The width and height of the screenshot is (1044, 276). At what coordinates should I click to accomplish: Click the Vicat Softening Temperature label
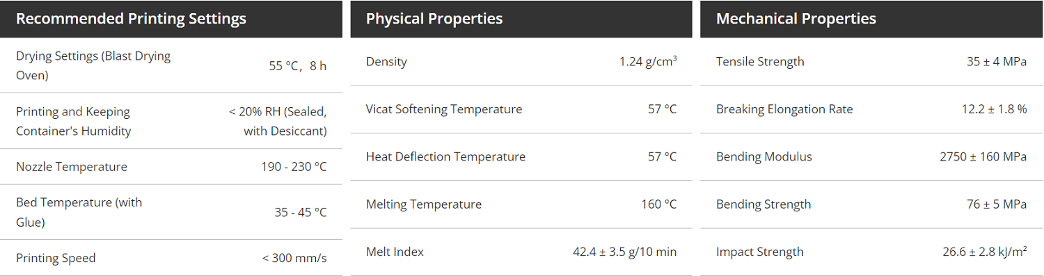point(444,109)
